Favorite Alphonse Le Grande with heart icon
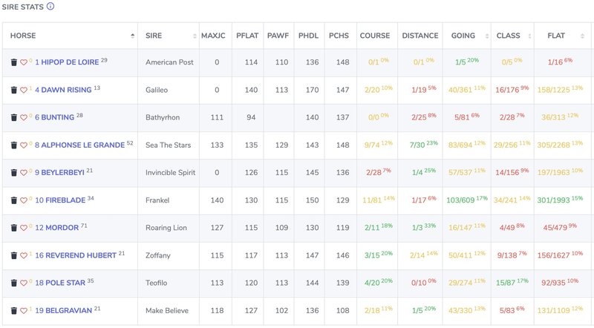Image resolution: width=594 pixels, height=328 pixels. [23, 145]
